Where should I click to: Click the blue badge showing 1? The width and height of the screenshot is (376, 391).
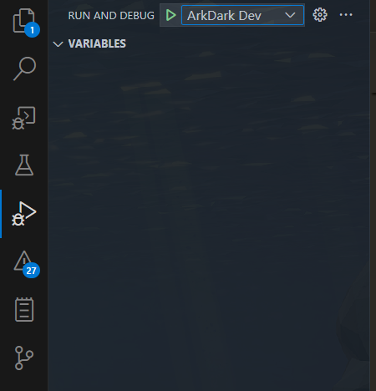point(32,30)
